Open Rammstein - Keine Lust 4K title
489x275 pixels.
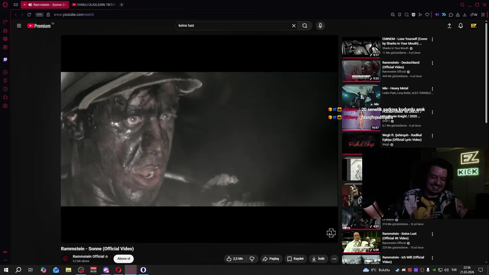[399, 236]
